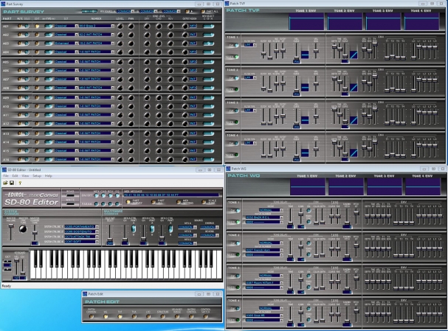Open Part Survey via its SD-80 Editor button
448x331 pixels.
coord(128,202)
